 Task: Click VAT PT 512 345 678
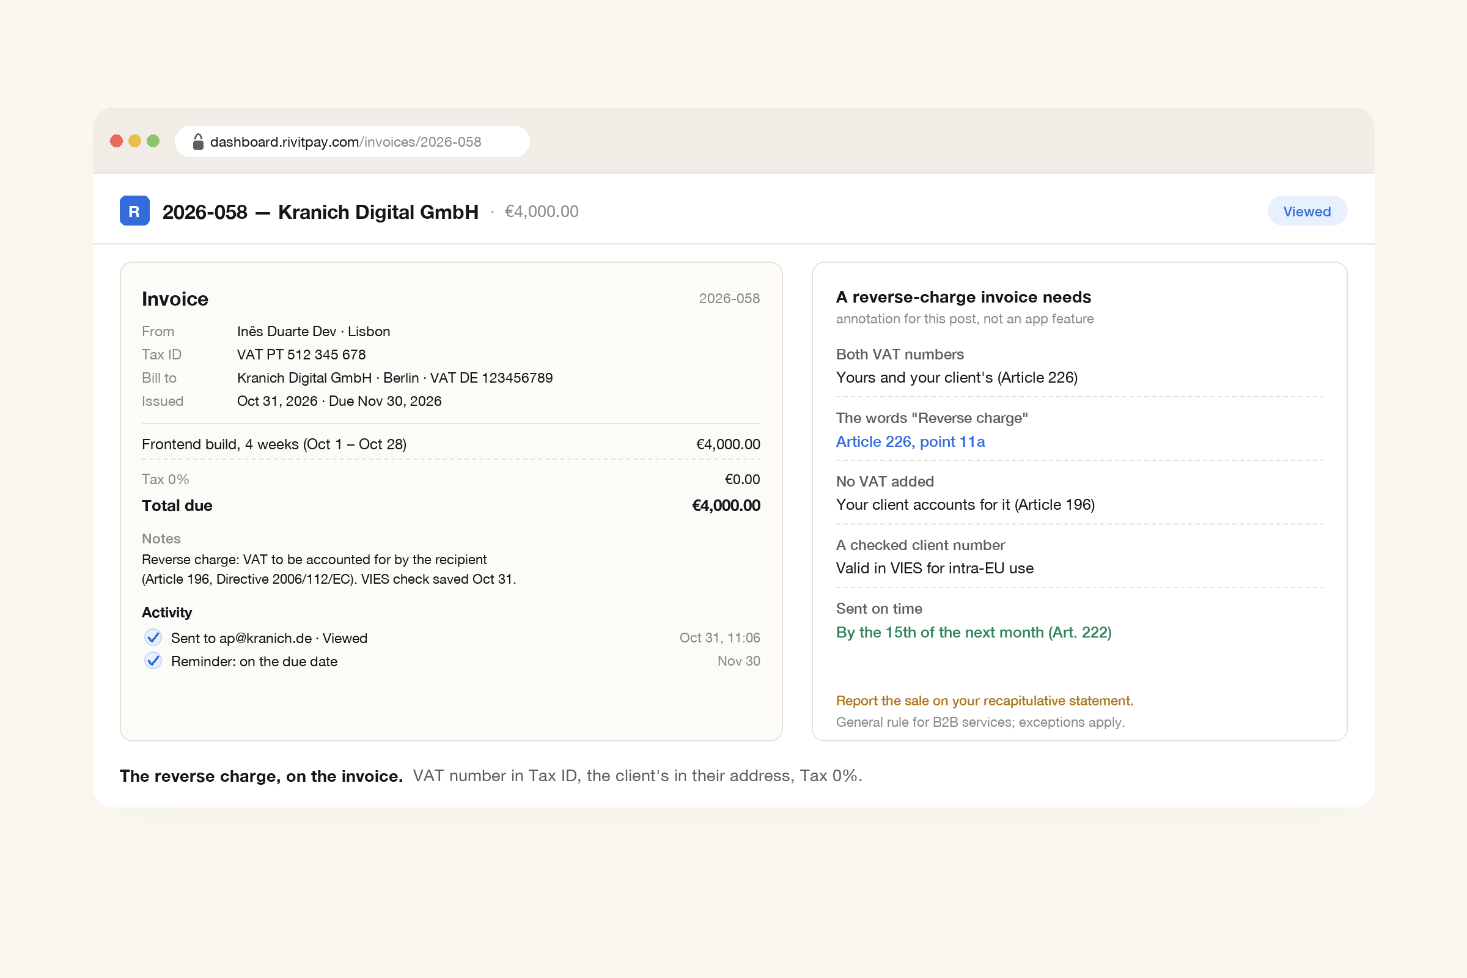[301, 355]
